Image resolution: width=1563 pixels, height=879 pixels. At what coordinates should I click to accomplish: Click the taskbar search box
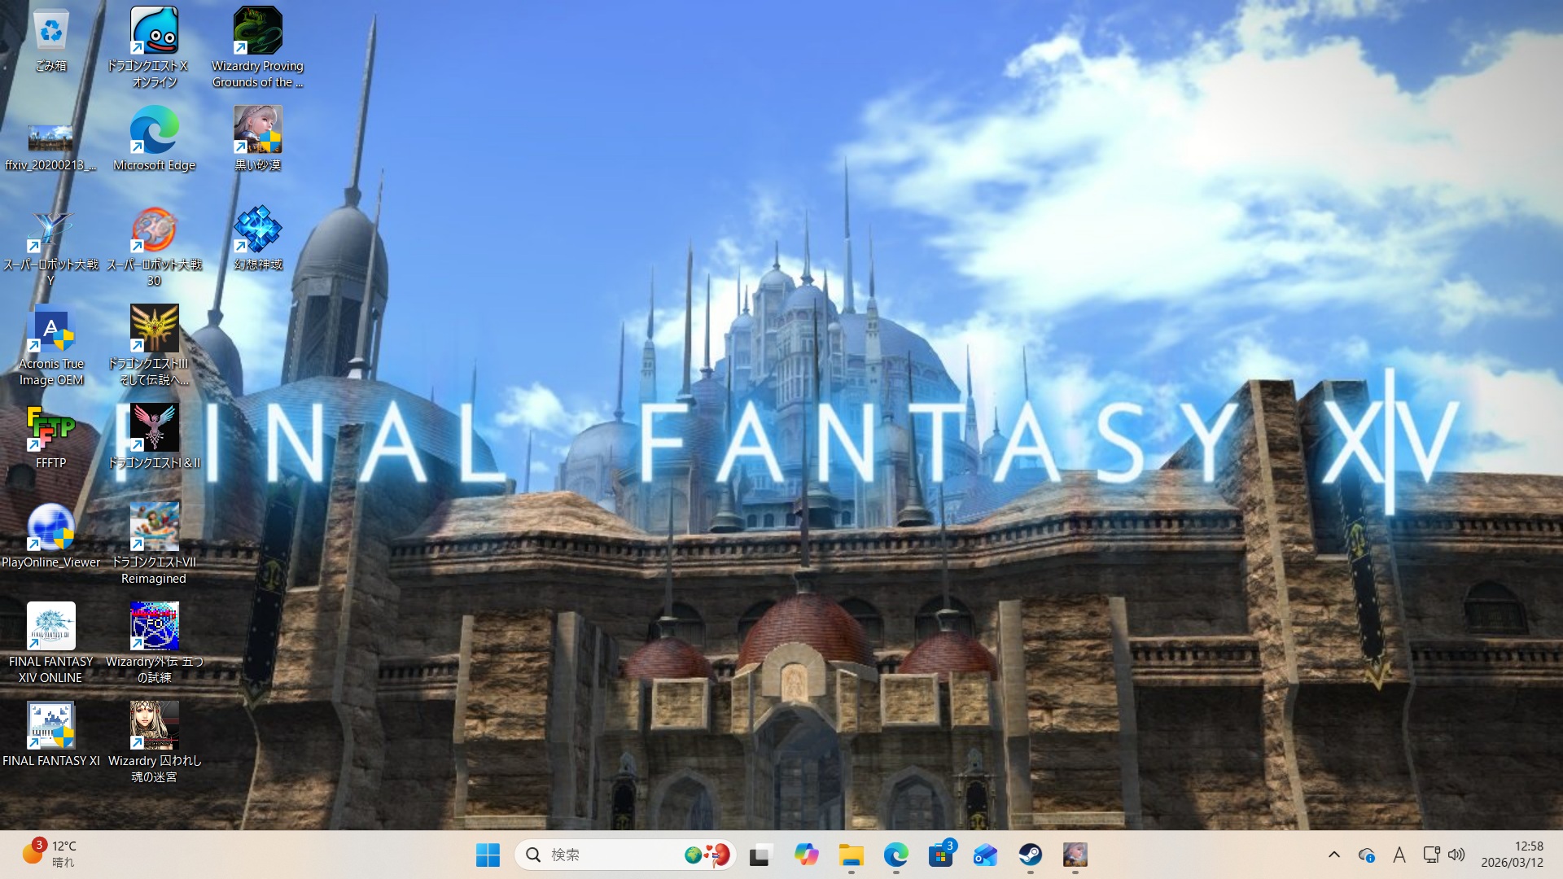[602, 855]
